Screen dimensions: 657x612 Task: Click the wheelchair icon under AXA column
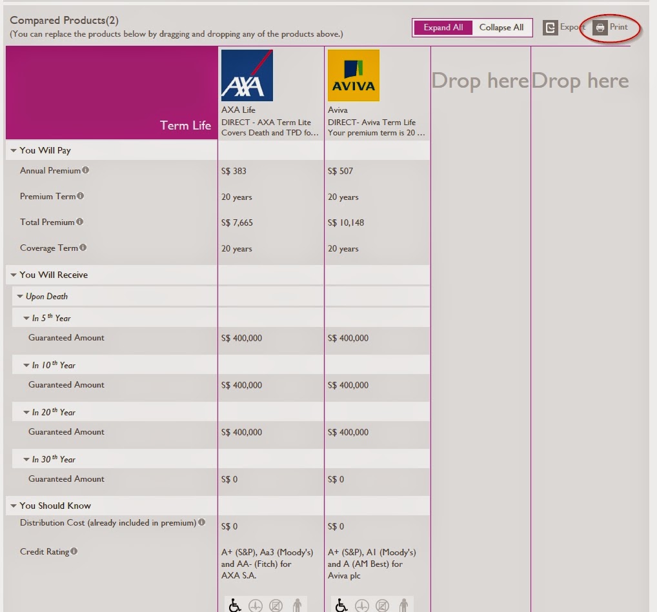235,605
